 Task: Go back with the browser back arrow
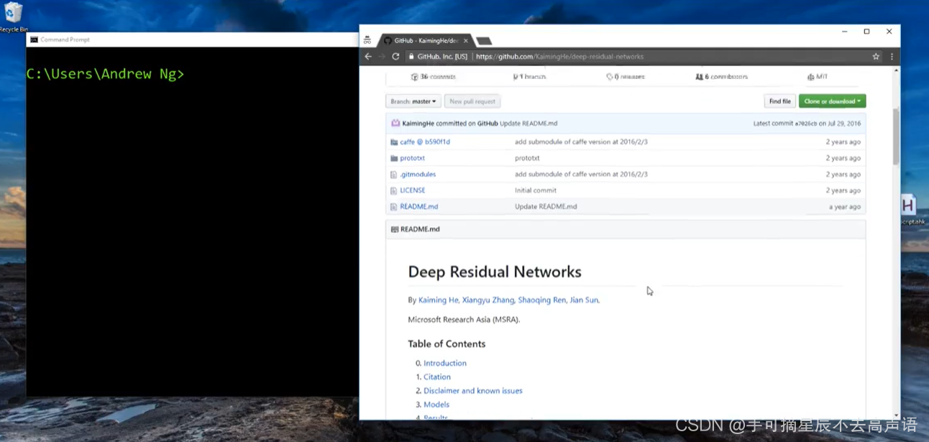coord(368,56)
